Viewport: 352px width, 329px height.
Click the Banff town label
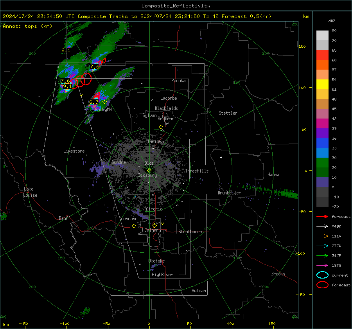point(65,218)
